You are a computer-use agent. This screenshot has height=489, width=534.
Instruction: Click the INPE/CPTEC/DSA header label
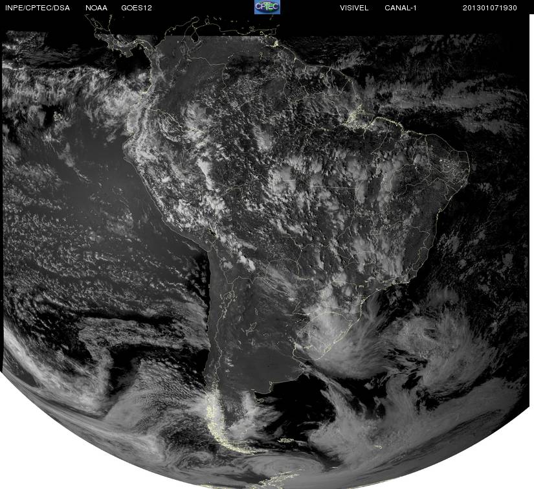(x=38, y=8)
